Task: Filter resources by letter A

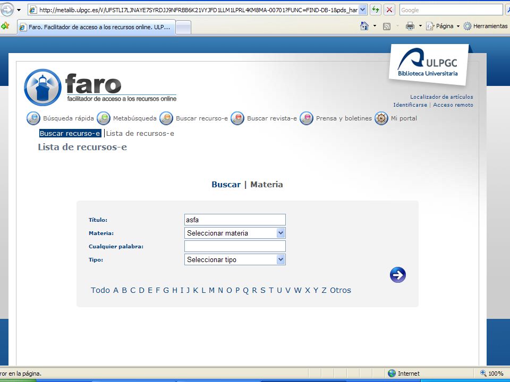Action: [116, 290]
